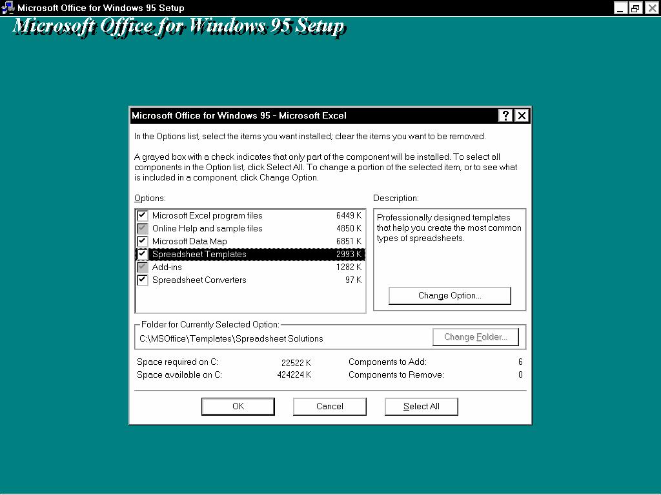Screen dimensions: 661x495
Task: Click the Change Folder... button
Action: click(476, 336)
